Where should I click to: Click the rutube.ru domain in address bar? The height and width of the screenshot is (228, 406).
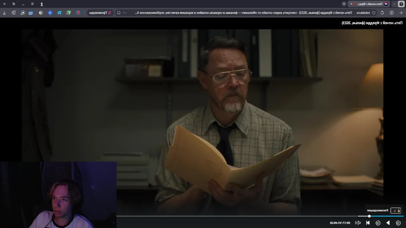363,13
